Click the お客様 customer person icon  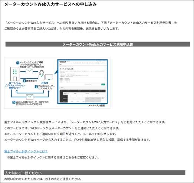pos(42,75)
